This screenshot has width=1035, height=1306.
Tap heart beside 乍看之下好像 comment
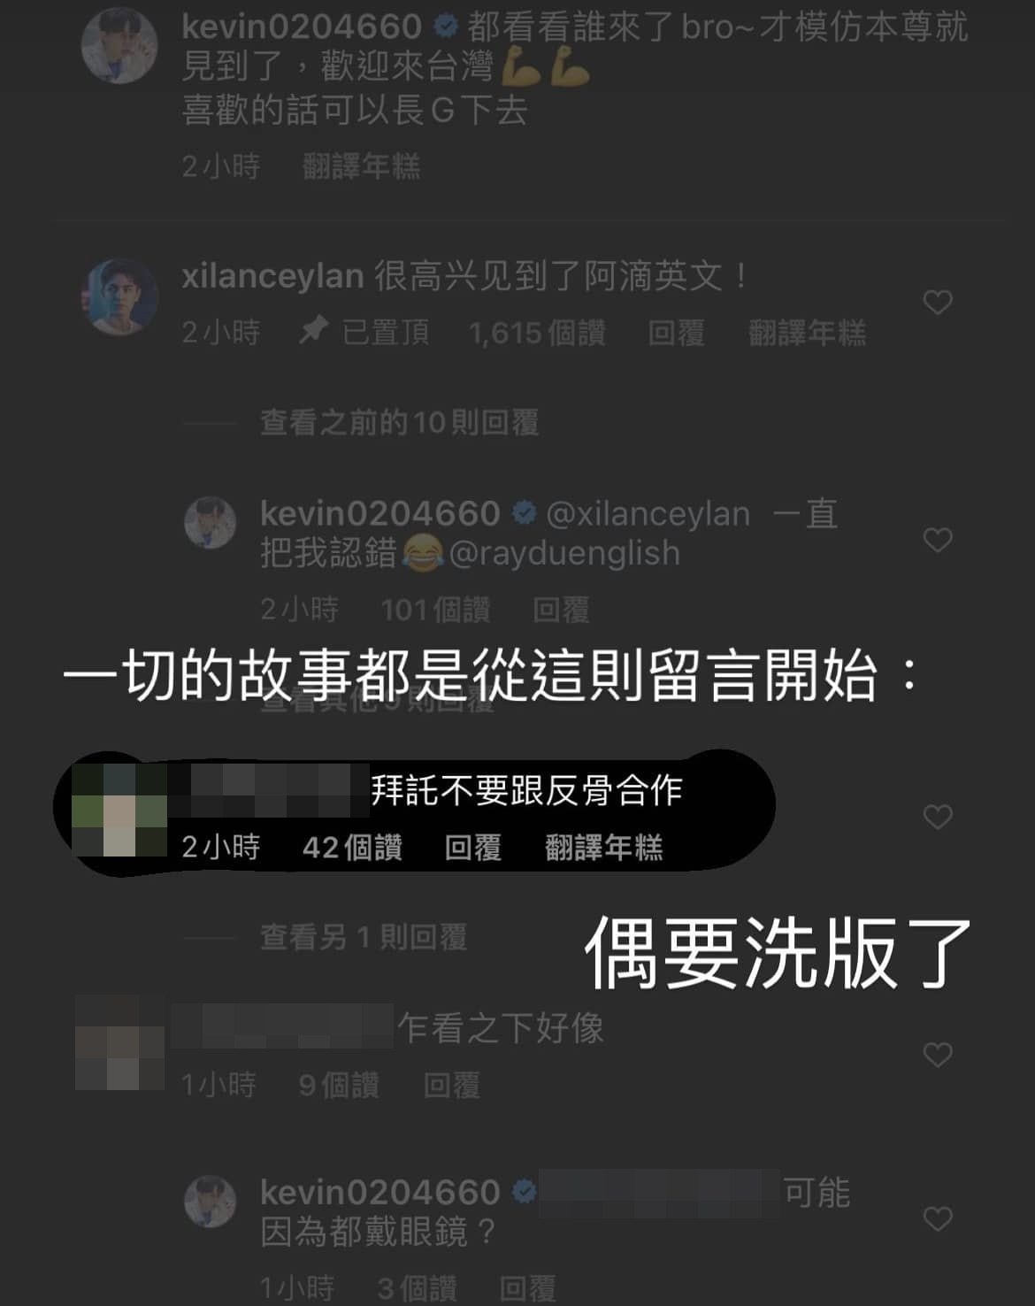pyautogui.click(x=938, y=1055)
